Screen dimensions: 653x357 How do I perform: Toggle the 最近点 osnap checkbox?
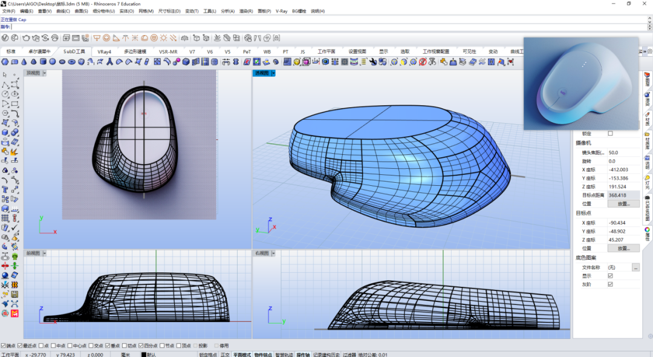tap(20, 346)
